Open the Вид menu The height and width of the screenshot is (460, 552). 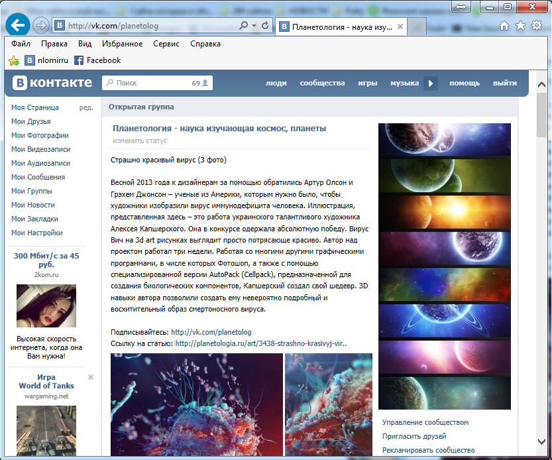85,44
